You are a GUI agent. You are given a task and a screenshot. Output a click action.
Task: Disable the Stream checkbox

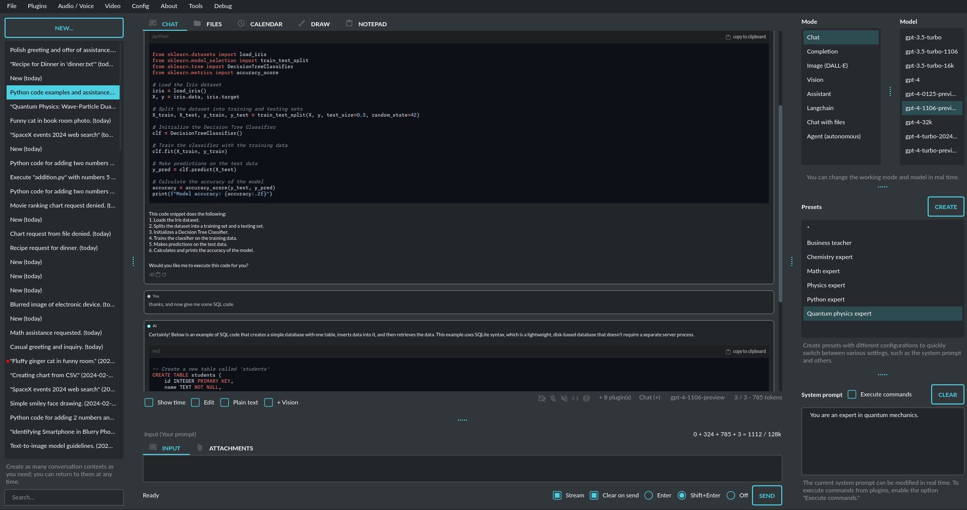click(x=557, y=495)
